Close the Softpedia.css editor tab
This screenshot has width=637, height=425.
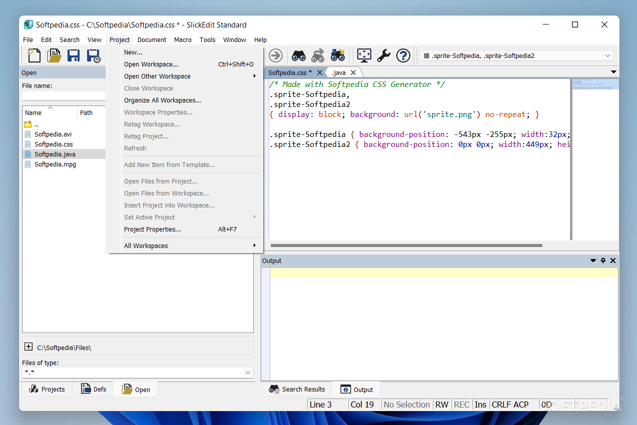coord(320,72)
